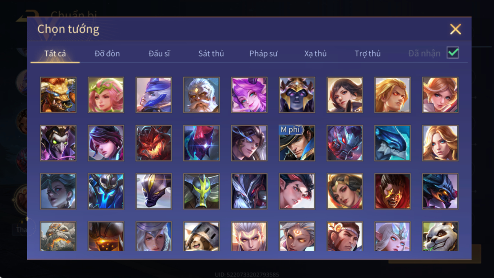The image size is (494, 278).
Task: Choose the pink-haired elf with green crown
Action: pyautogui.click(x=106, y=95)
